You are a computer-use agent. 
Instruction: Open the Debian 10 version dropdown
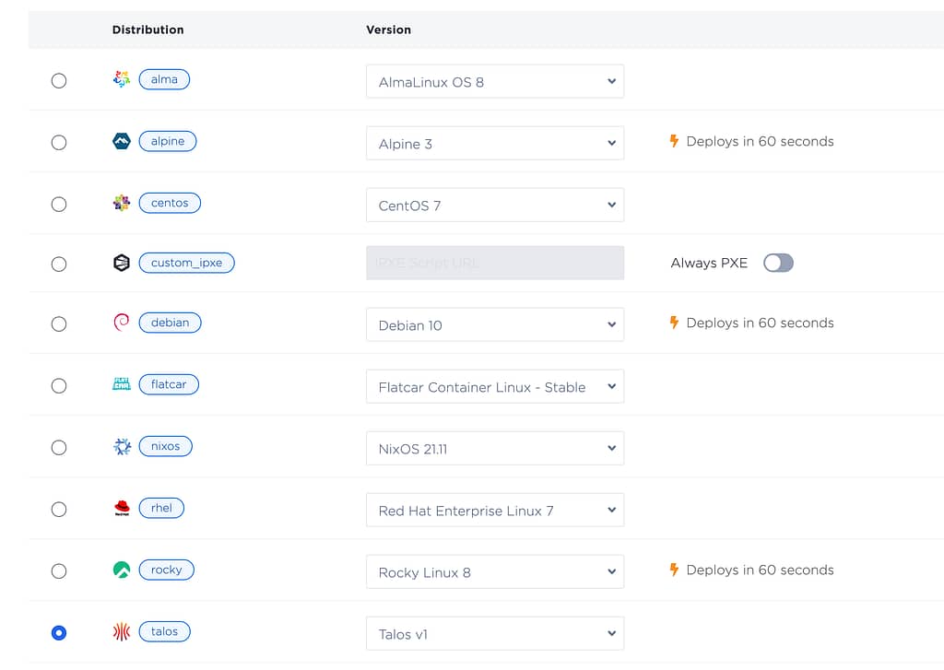[495, 325]
